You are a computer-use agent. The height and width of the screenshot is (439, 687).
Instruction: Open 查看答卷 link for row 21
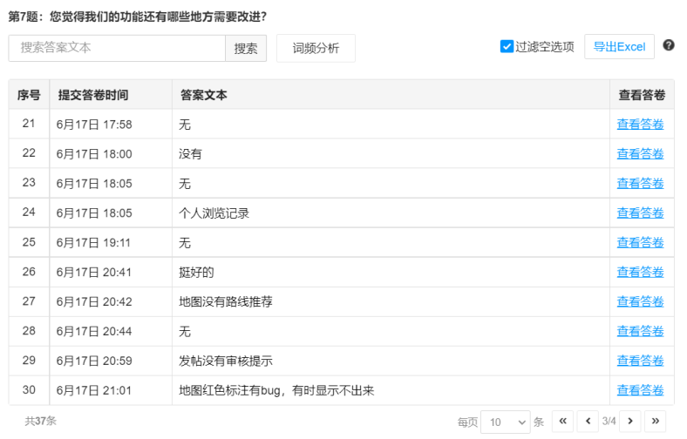coord(640,125)
